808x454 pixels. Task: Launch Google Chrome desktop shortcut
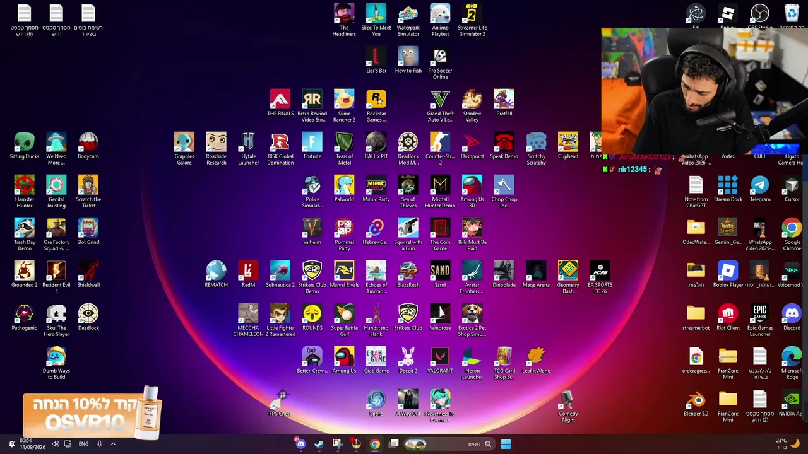point(792,235)
